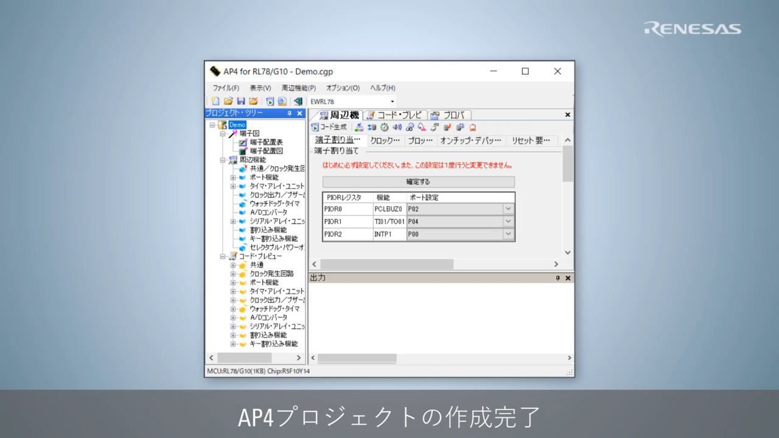Screen dimensions: 779x438
Task: Click the folder icon with red X
Action: tap(253, 102)
